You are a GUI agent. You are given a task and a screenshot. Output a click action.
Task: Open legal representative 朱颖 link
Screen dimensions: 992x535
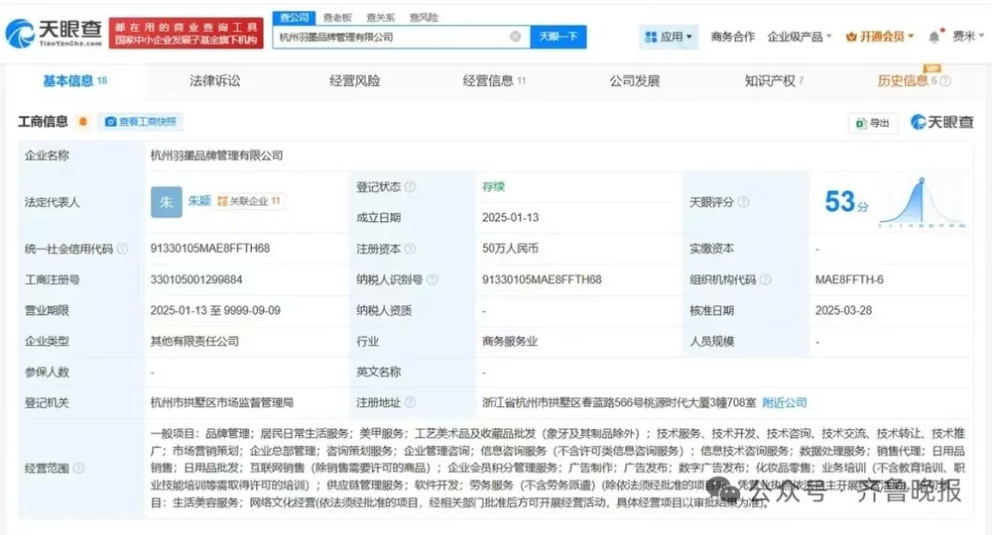[x=198, y=201]
